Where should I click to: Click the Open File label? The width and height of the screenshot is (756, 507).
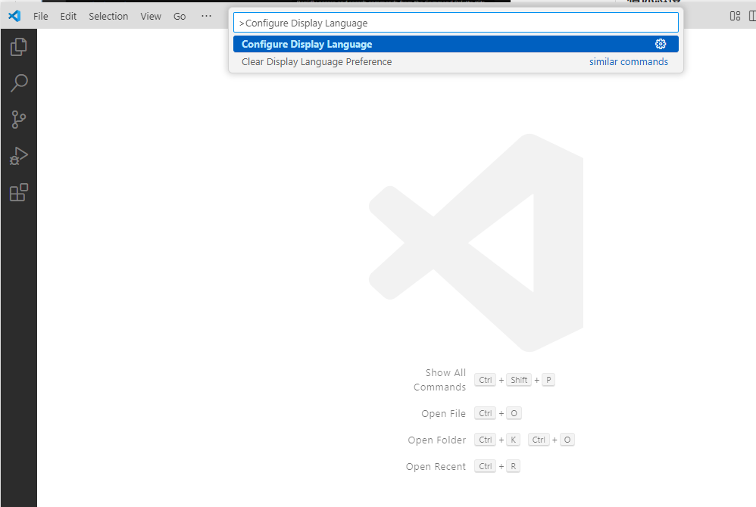click(444, 414)
